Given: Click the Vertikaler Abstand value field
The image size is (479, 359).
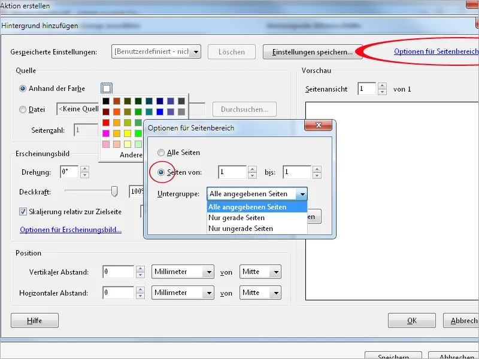Looking at the screenshot, I should (x=118, y=272).
